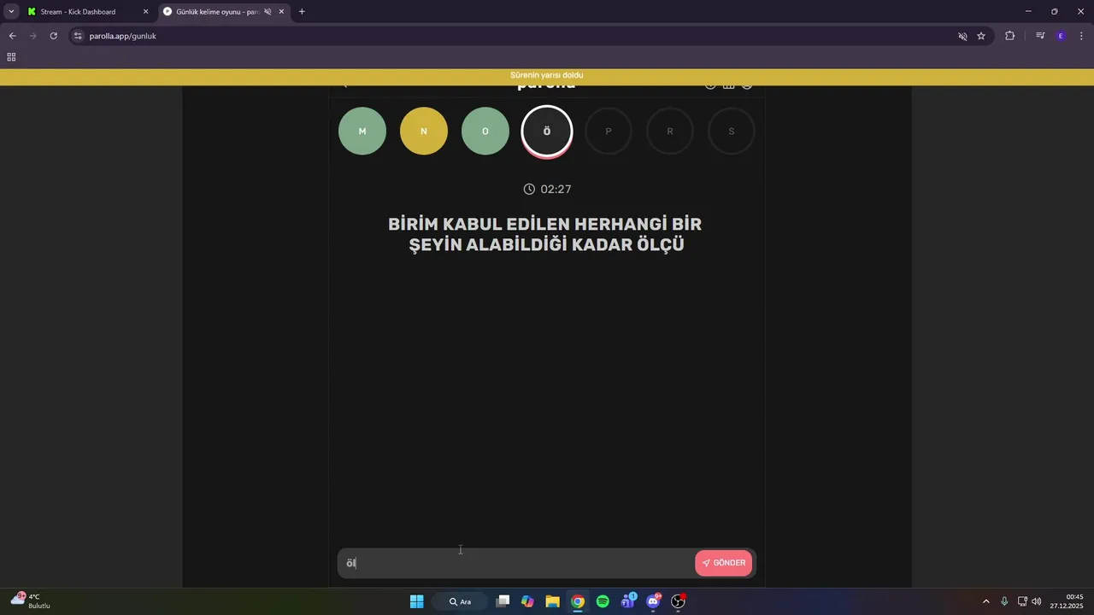Open Discord from the taskbar
Screen dimensions: 1094x615
pyautogui.click(x=654, y=601)
